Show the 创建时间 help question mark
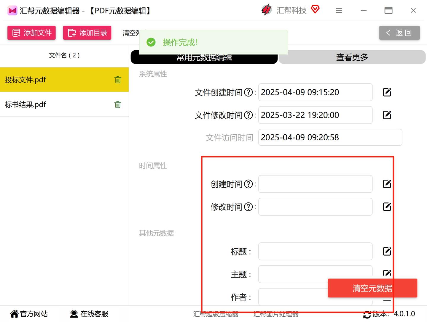427x322 pixels. (248, 184)
